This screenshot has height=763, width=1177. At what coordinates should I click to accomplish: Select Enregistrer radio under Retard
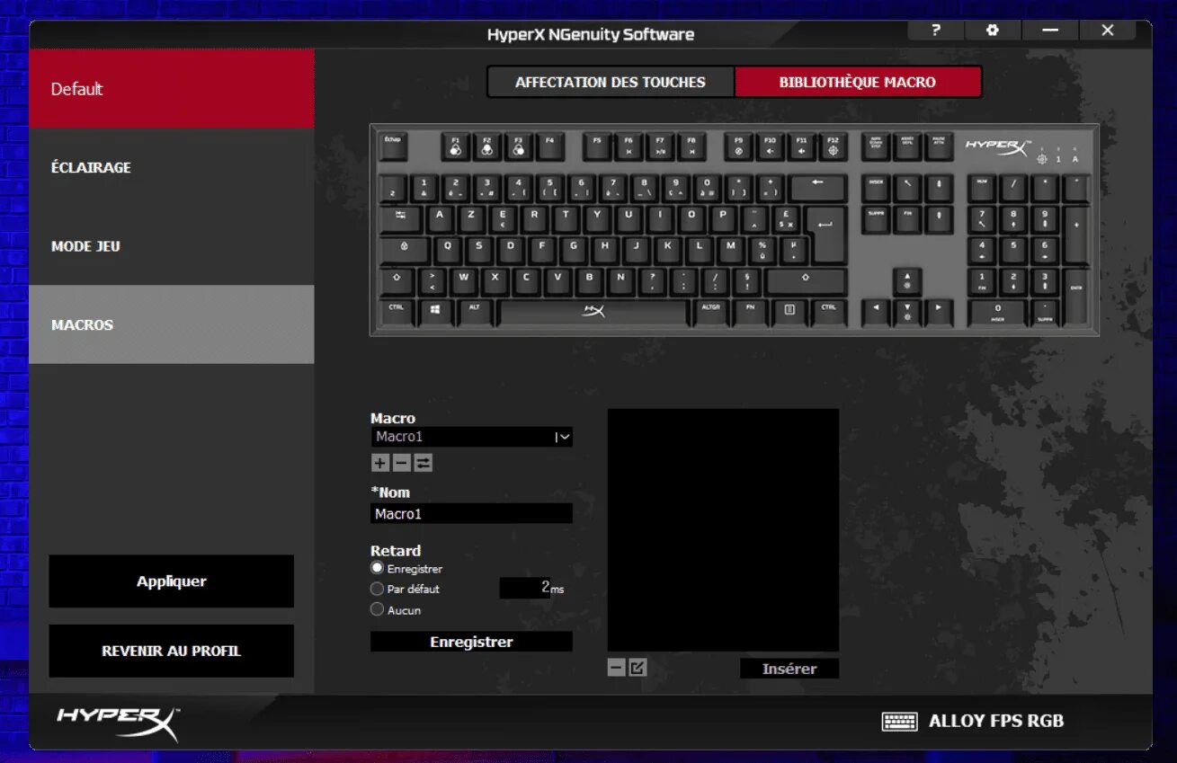[378, 568]
